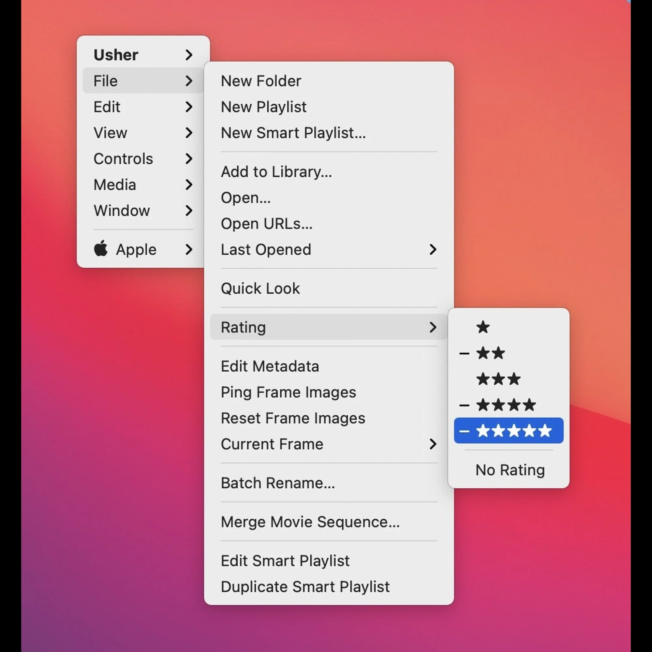Open the Media submenu
The width and height of the screenshot is (652, 652).
click(143, 185)
